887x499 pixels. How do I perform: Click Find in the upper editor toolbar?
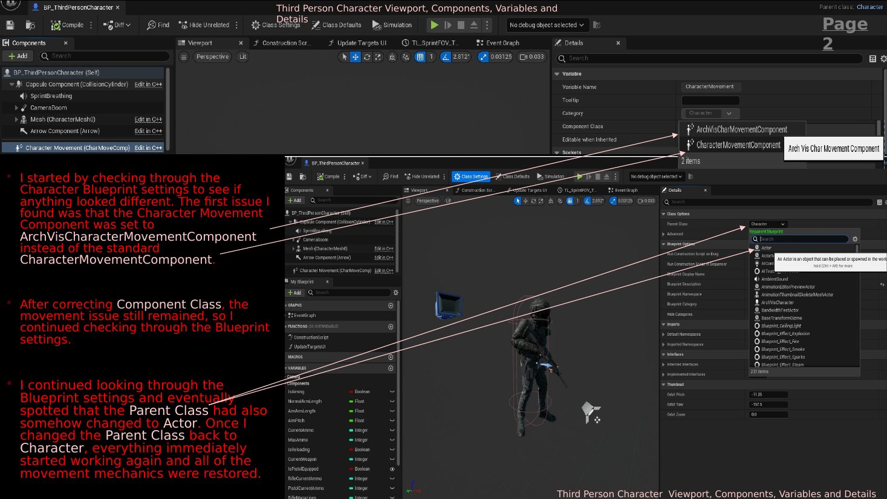click(x=158, y=25)
